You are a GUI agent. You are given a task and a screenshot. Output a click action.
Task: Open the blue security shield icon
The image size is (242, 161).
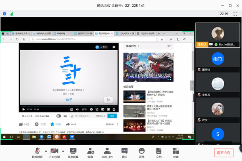tap(4, 14)
